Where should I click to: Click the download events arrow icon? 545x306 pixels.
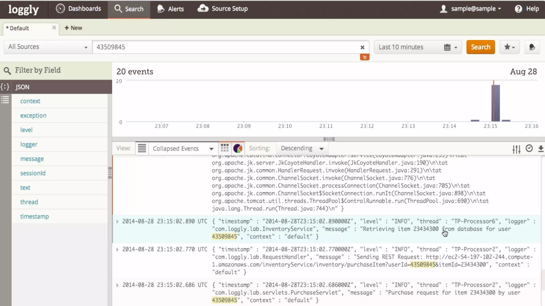click(x=540, y=149)
